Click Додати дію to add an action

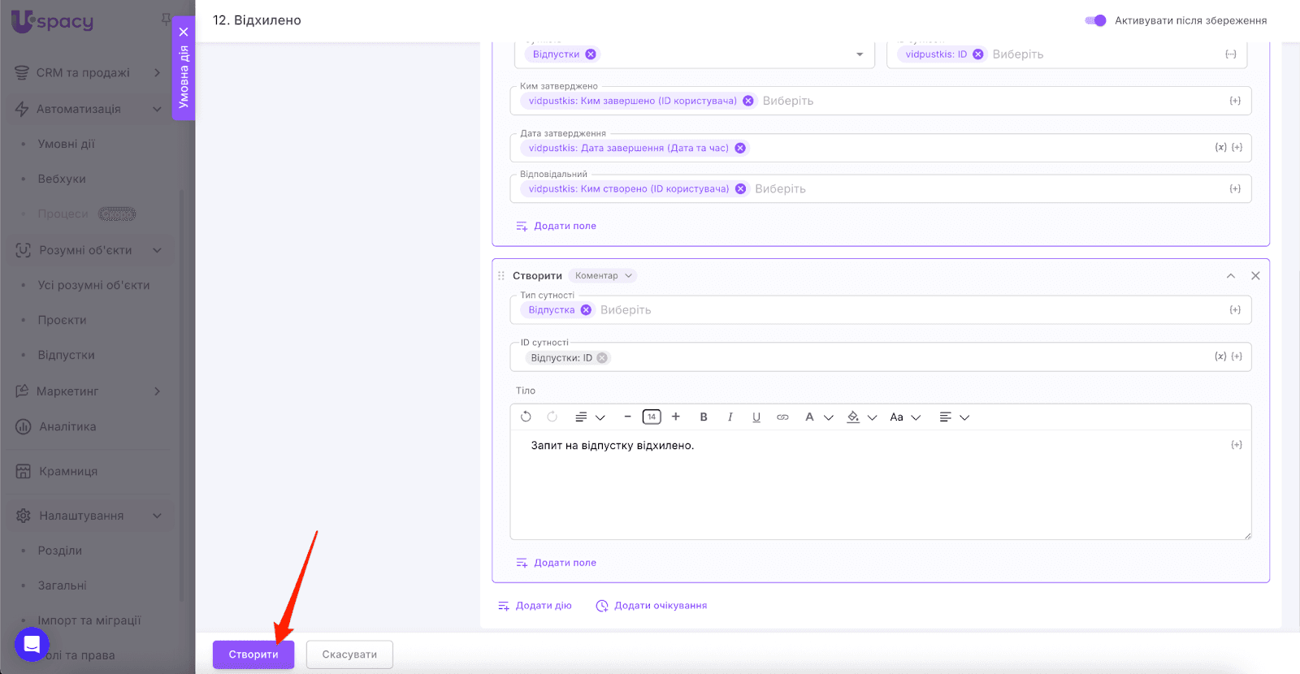535,606
